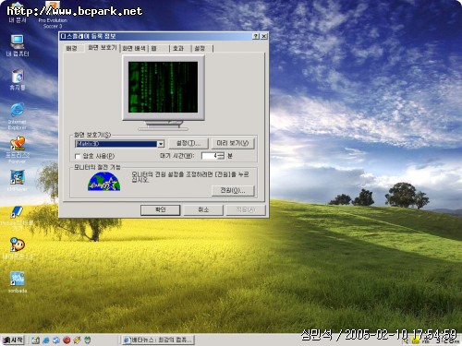Image resolution: width=462 pixels, height=346 pixels.
Task: Select the 내 컴퓨터 desktop icon
Action: [18, 45]
